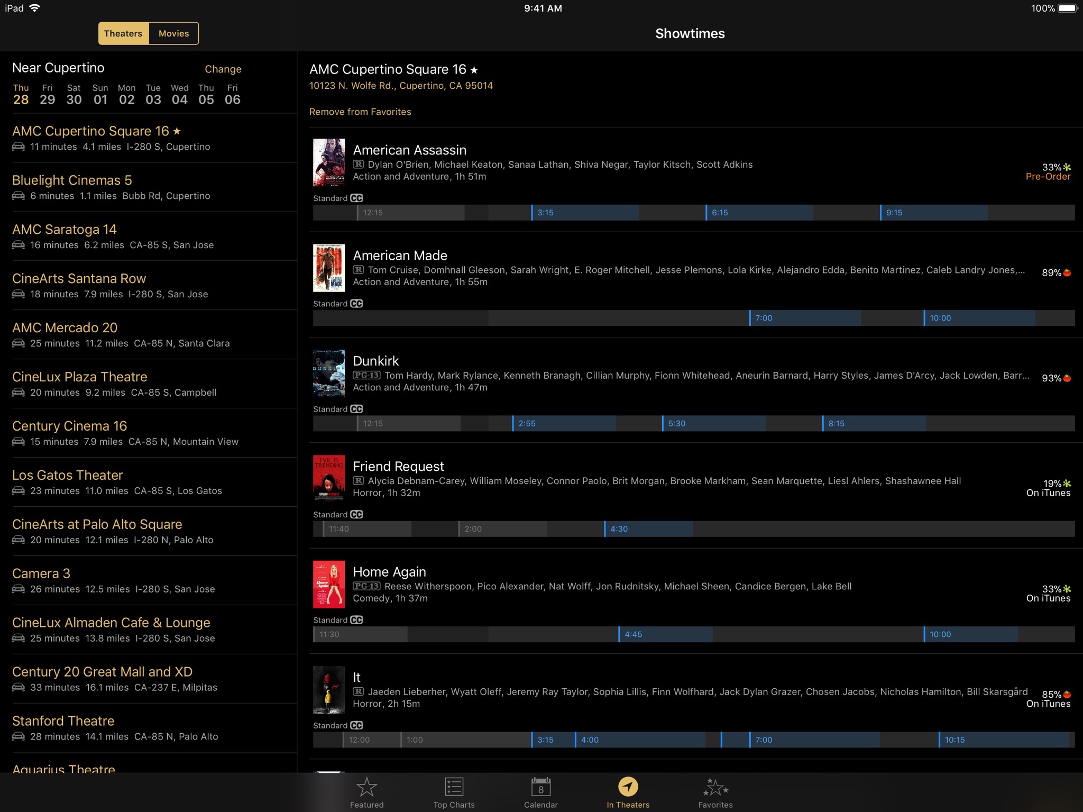Select the 3:15 American Assassin showtime
Screen dimensions: 1083x812
click(x=585, y=213)
